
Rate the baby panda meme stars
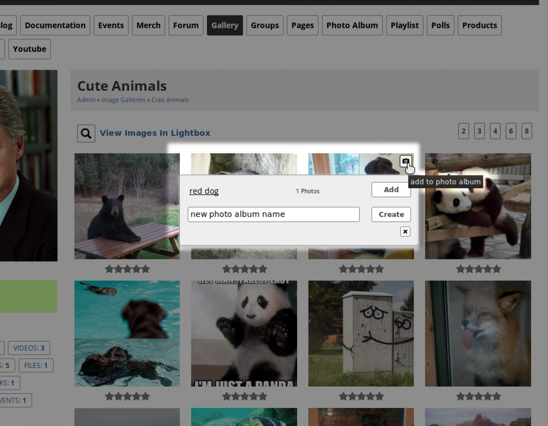[244, 397]
